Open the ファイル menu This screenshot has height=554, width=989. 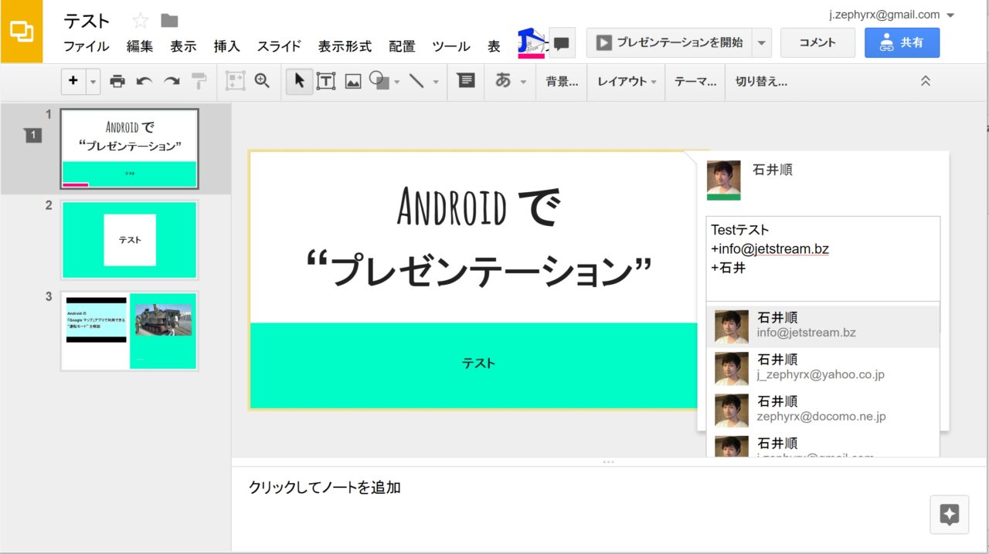click(x=86, y=46)
